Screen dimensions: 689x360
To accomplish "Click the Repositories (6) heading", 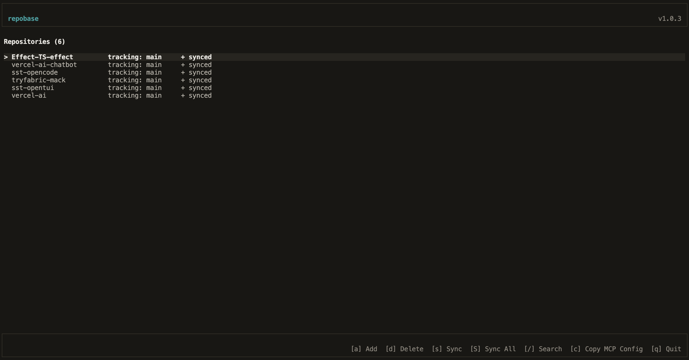I will click(34, 42).
